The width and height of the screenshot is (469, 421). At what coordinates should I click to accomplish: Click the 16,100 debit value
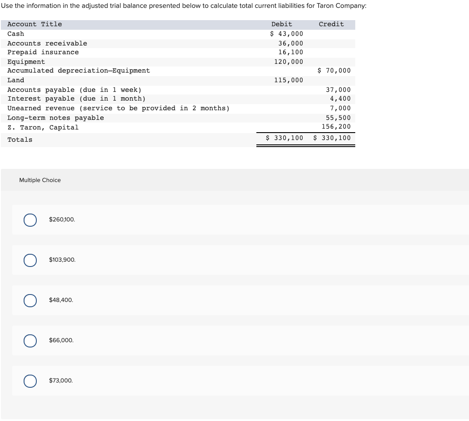(291, 53)
